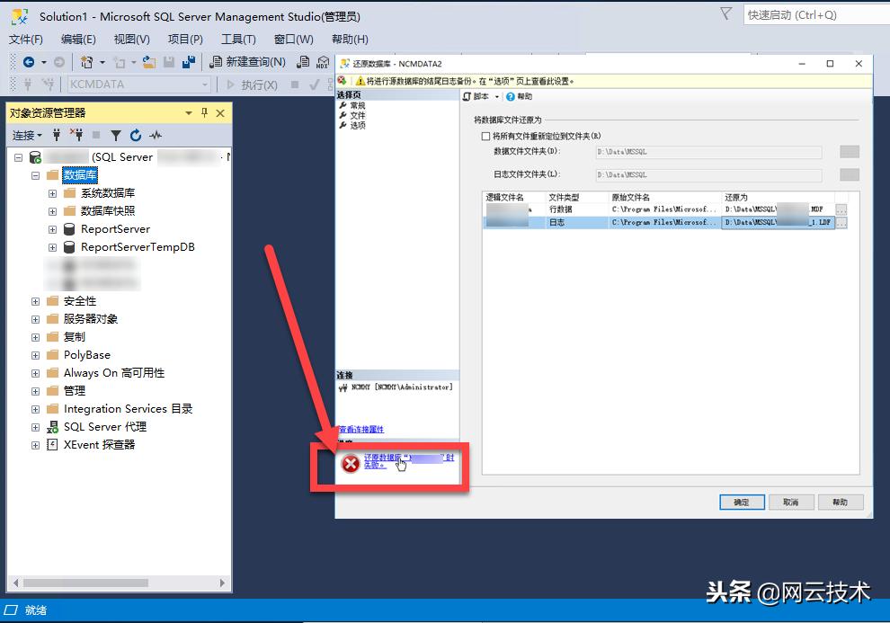This screenshot has width=890, height=623.
Task: Launch Activity Monitor from Object Explorer toolbar
Action: click(x=156, y=133)
